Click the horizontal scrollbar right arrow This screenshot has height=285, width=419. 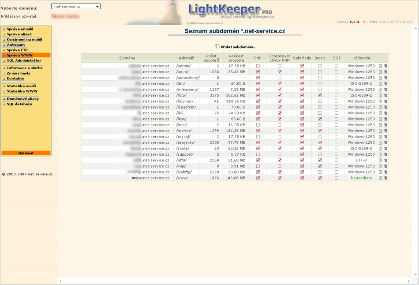(x=409, y=281)
